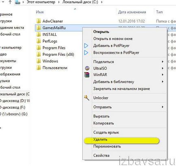The width and height of the screenshot is (176, 166).
Task: Select the Windows folder icon
Action: pyautogui.click(x=39, y=61)
